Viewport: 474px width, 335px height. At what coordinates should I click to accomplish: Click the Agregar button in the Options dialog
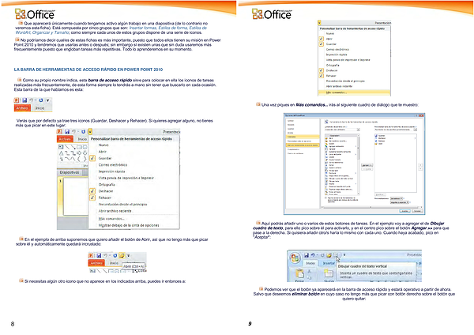[367, 165]
